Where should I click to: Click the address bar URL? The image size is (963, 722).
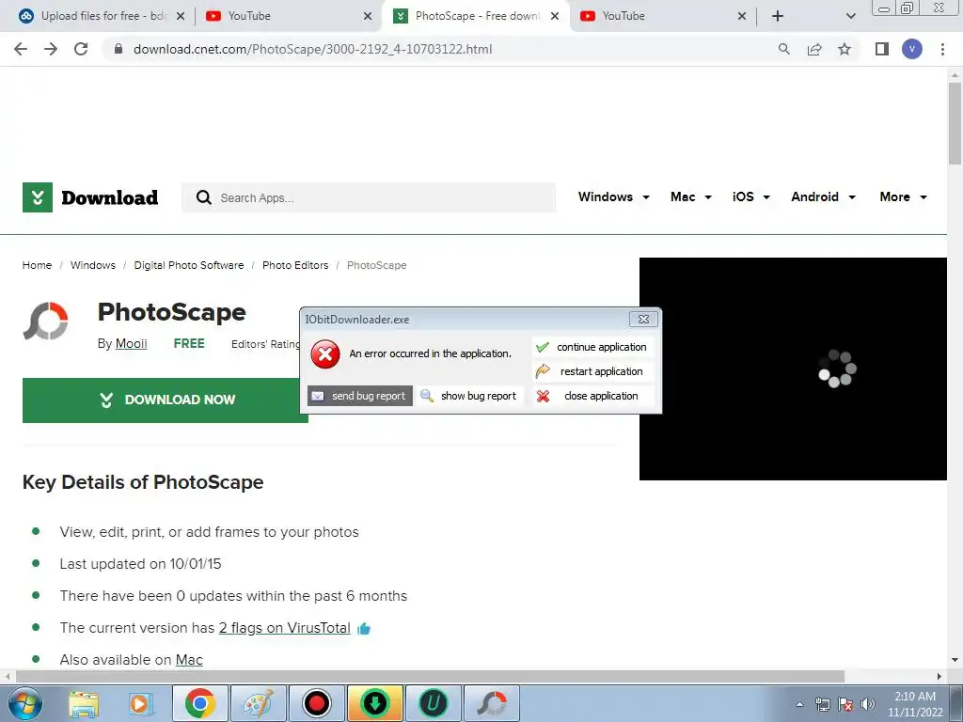click(312, 49)
